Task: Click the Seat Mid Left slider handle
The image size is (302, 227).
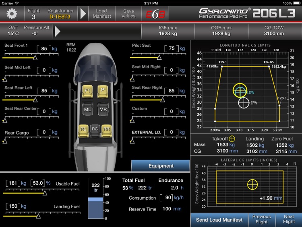Action: 5,79
